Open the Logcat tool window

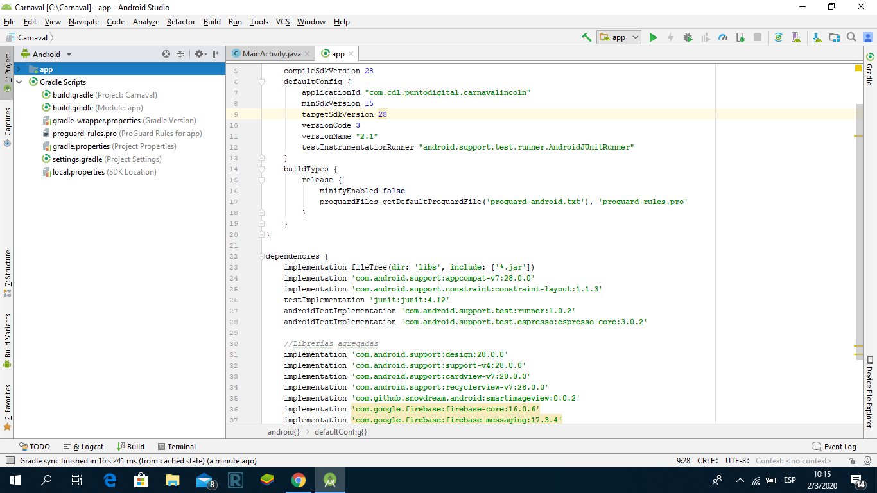(83, 447)
